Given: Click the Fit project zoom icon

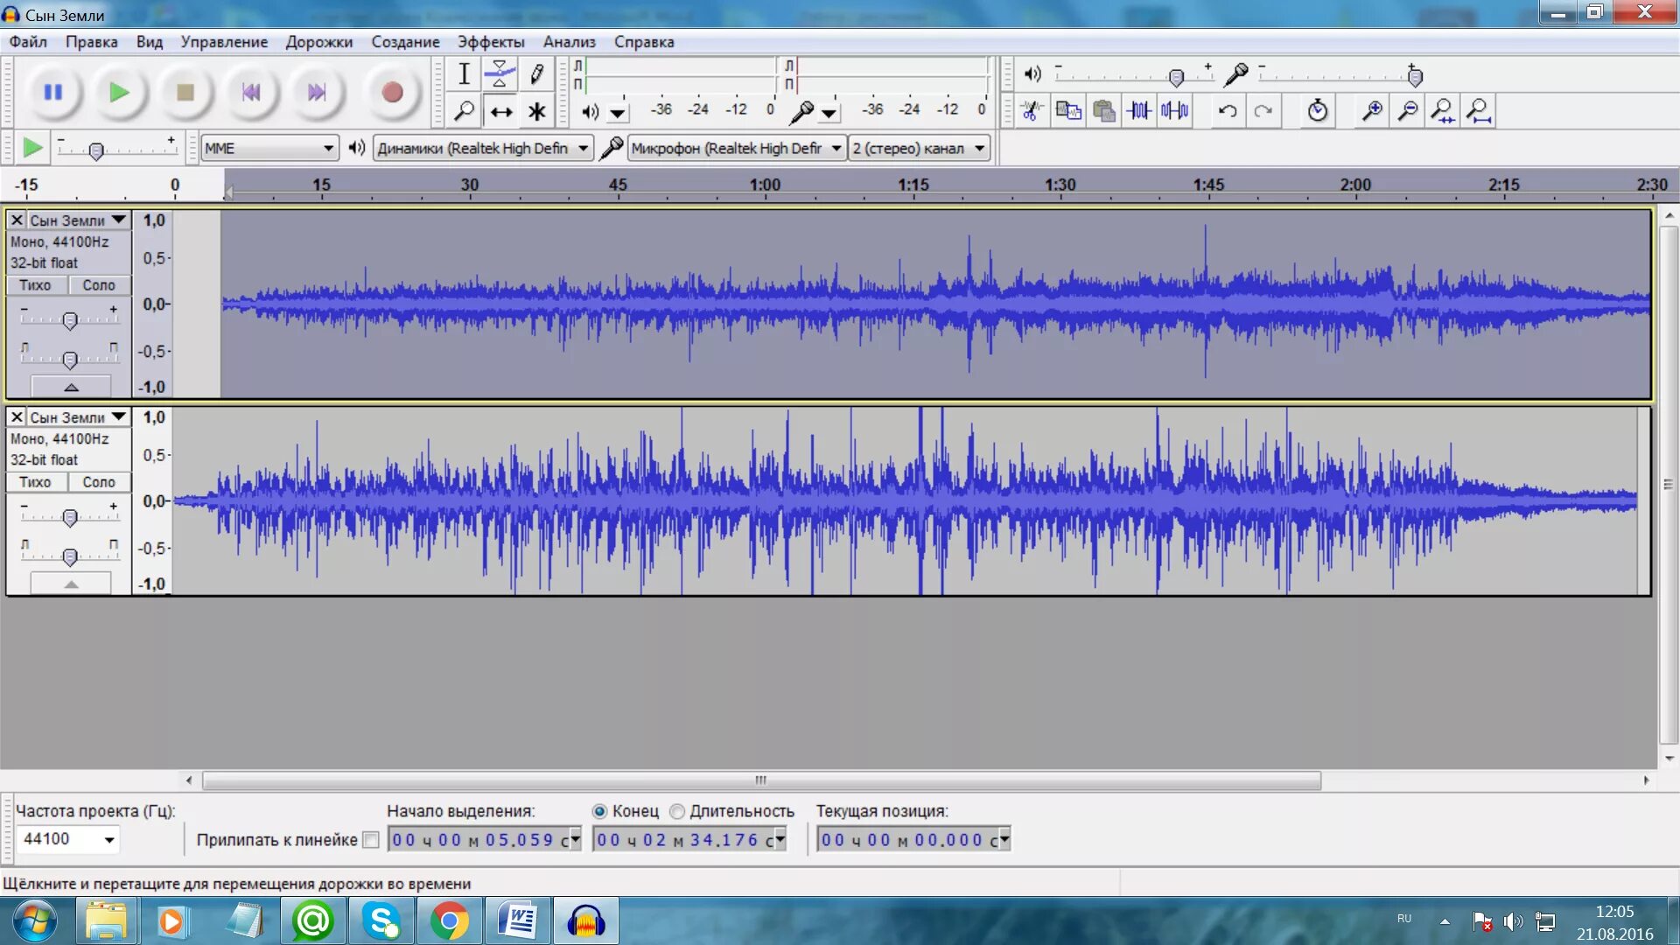Looking at the screenshot, I should pyautogui.click(x=1478, y=111).
